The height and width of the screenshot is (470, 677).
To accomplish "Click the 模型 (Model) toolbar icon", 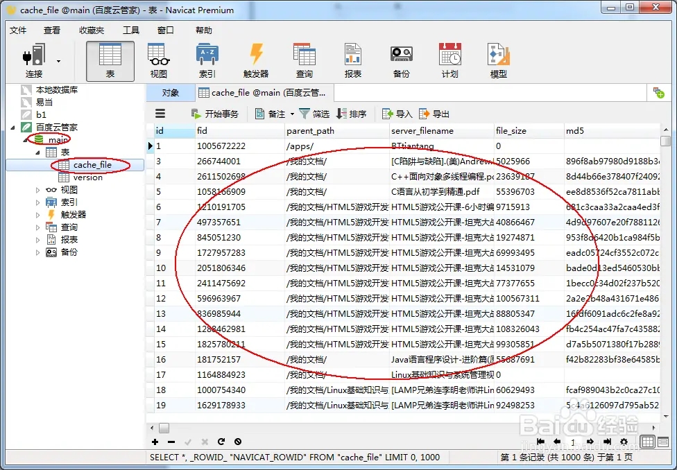I will click(498, 60).
